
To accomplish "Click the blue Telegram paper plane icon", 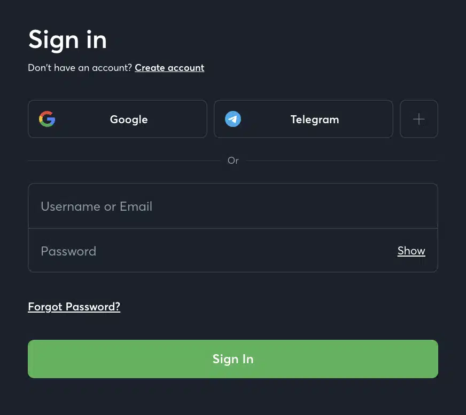I will point(233,119).
